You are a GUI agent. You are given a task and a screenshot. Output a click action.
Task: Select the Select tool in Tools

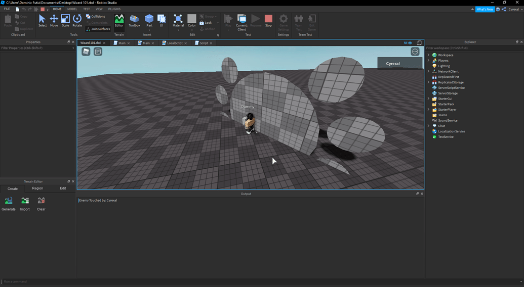[42, 21]
